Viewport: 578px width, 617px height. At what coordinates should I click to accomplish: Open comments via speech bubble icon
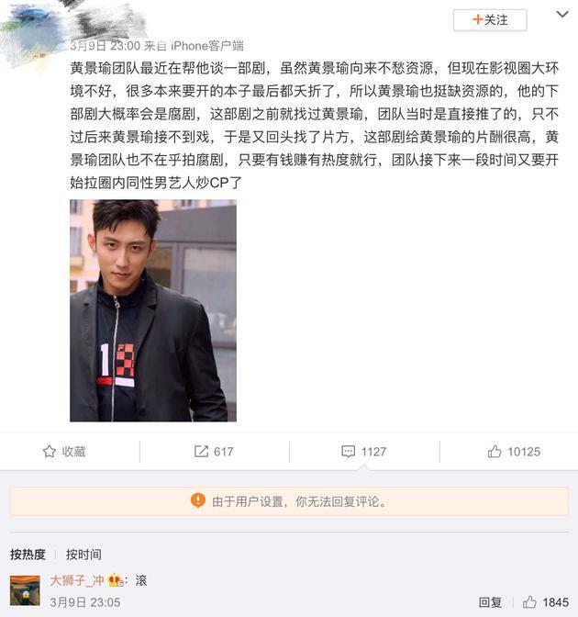[x=348, y=452]
